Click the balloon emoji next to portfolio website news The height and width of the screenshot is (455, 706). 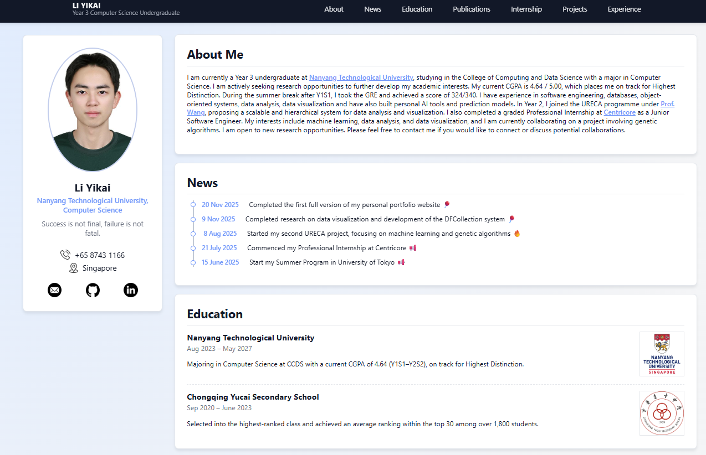tap(447, 204)
